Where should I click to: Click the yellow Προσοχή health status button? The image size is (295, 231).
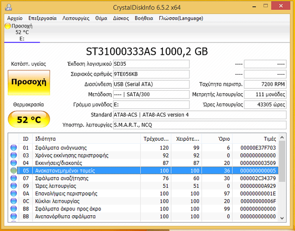[29, 82]
